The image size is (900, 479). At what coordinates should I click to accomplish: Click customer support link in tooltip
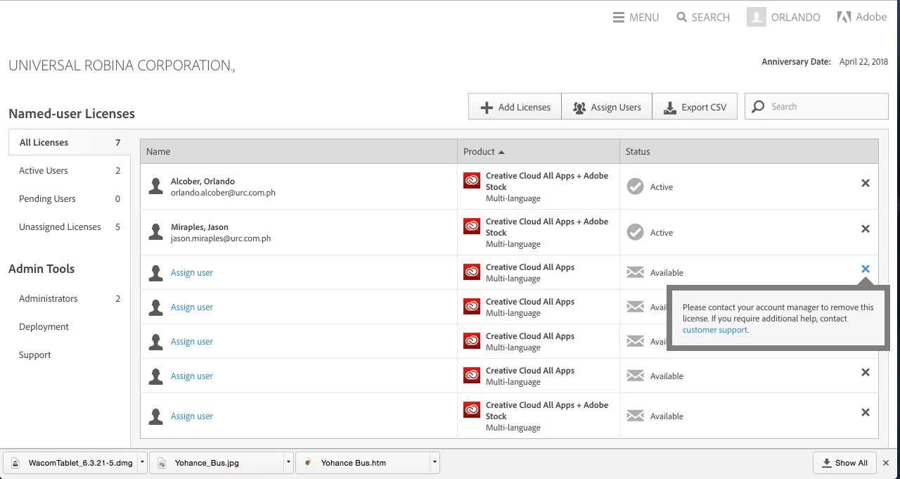(x=715, y=330)
